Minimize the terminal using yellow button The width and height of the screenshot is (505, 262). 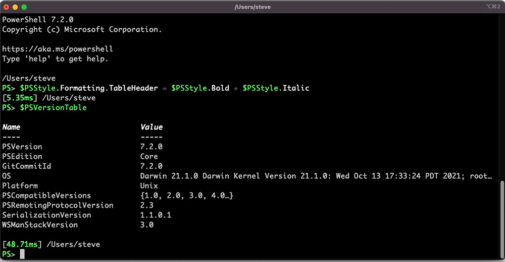15,7
